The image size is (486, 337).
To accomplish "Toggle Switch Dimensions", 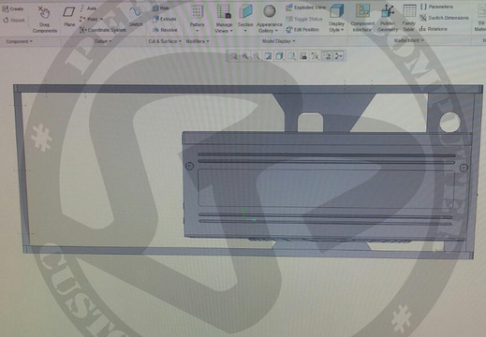I will pos(444,18).
